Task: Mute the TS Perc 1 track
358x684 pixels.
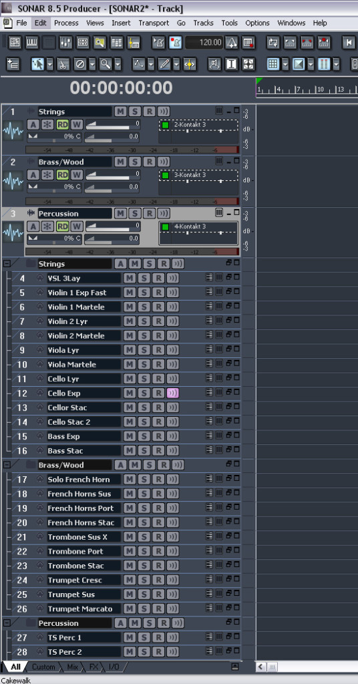Action: click(x=130, y=637)
